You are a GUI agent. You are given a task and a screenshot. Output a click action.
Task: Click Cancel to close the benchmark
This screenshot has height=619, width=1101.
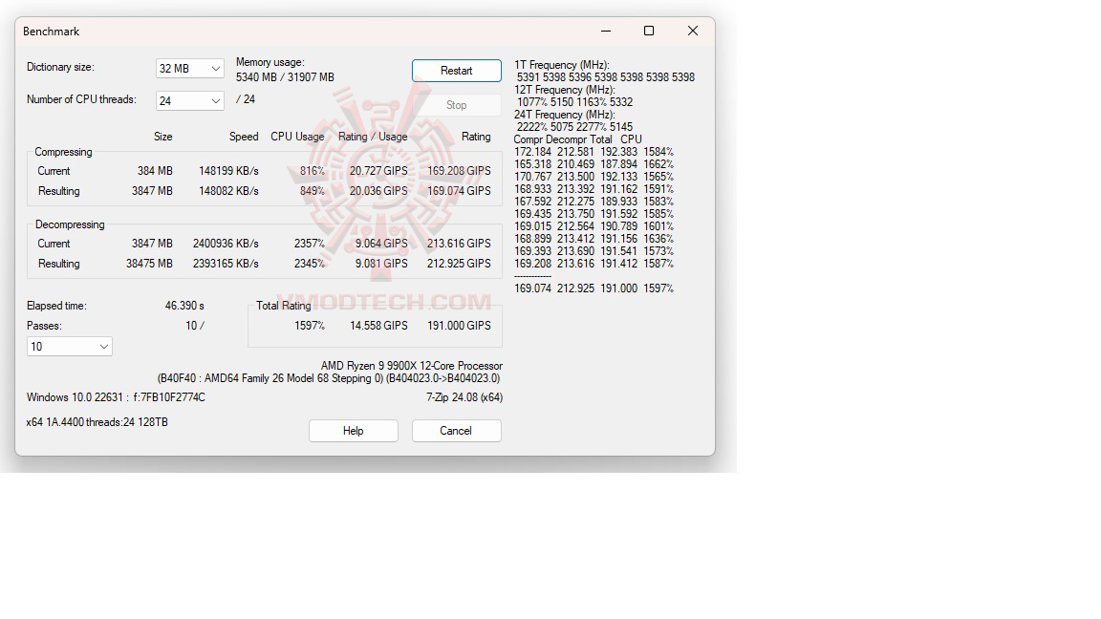point(456,431)
